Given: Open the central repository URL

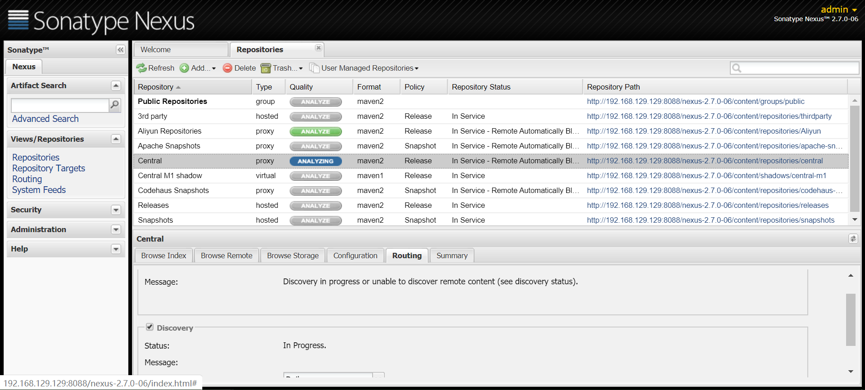Looking at the screenshot, I should tap(705, 161).
